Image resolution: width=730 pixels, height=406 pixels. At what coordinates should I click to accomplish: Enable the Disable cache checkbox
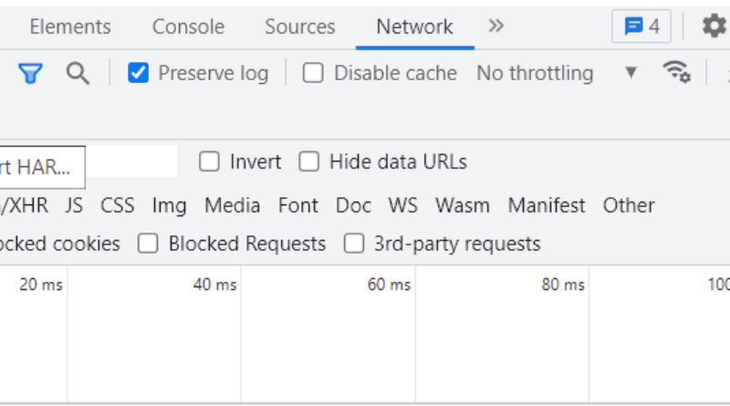tap(313, 73)
